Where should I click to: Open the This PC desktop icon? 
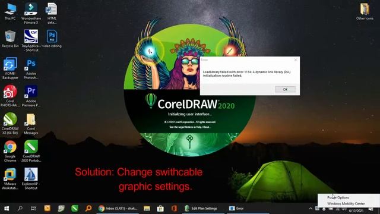[10, 12]
